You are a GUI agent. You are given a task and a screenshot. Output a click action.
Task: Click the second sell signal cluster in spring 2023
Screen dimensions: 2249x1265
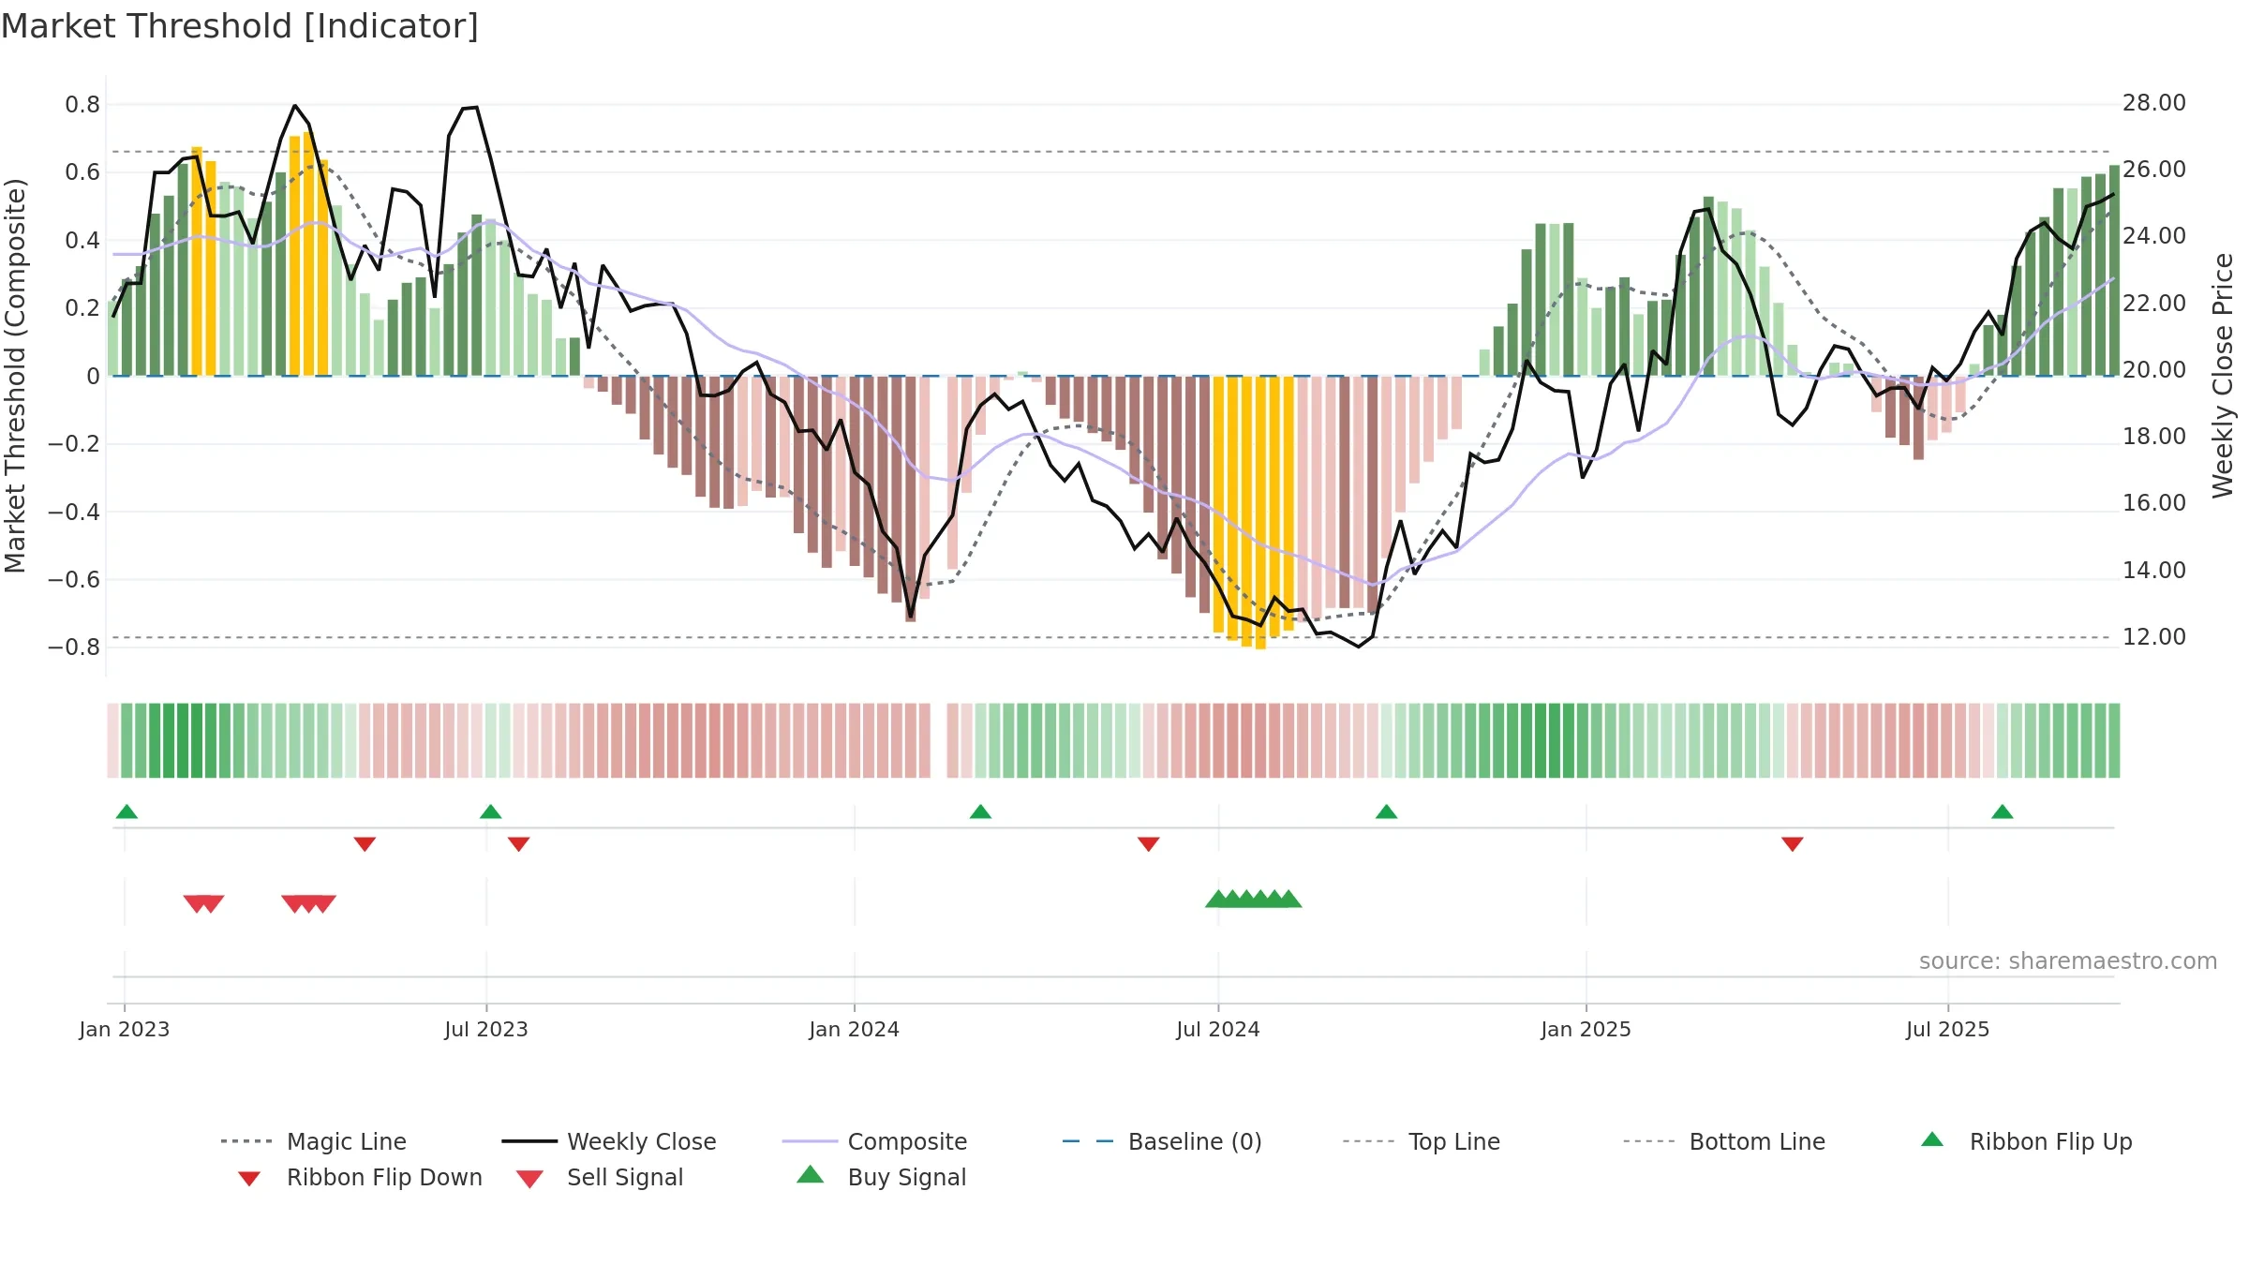[x=308, y=903]
